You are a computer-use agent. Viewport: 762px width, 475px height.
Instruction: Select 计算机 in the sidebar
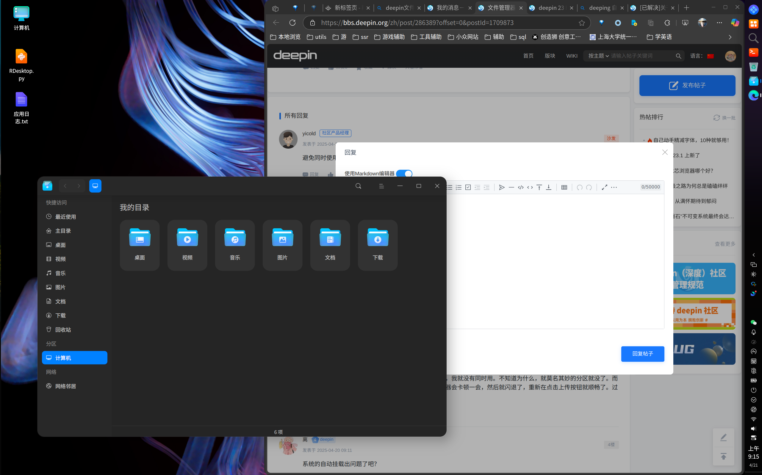click(74, 358)
